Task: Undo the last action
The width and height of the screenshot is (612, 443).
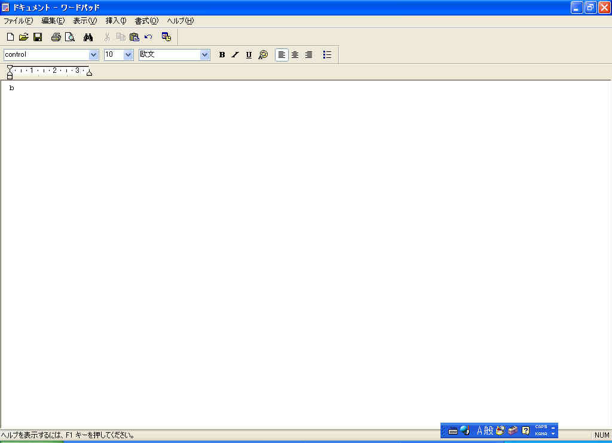Action: [x=148, y=37]
